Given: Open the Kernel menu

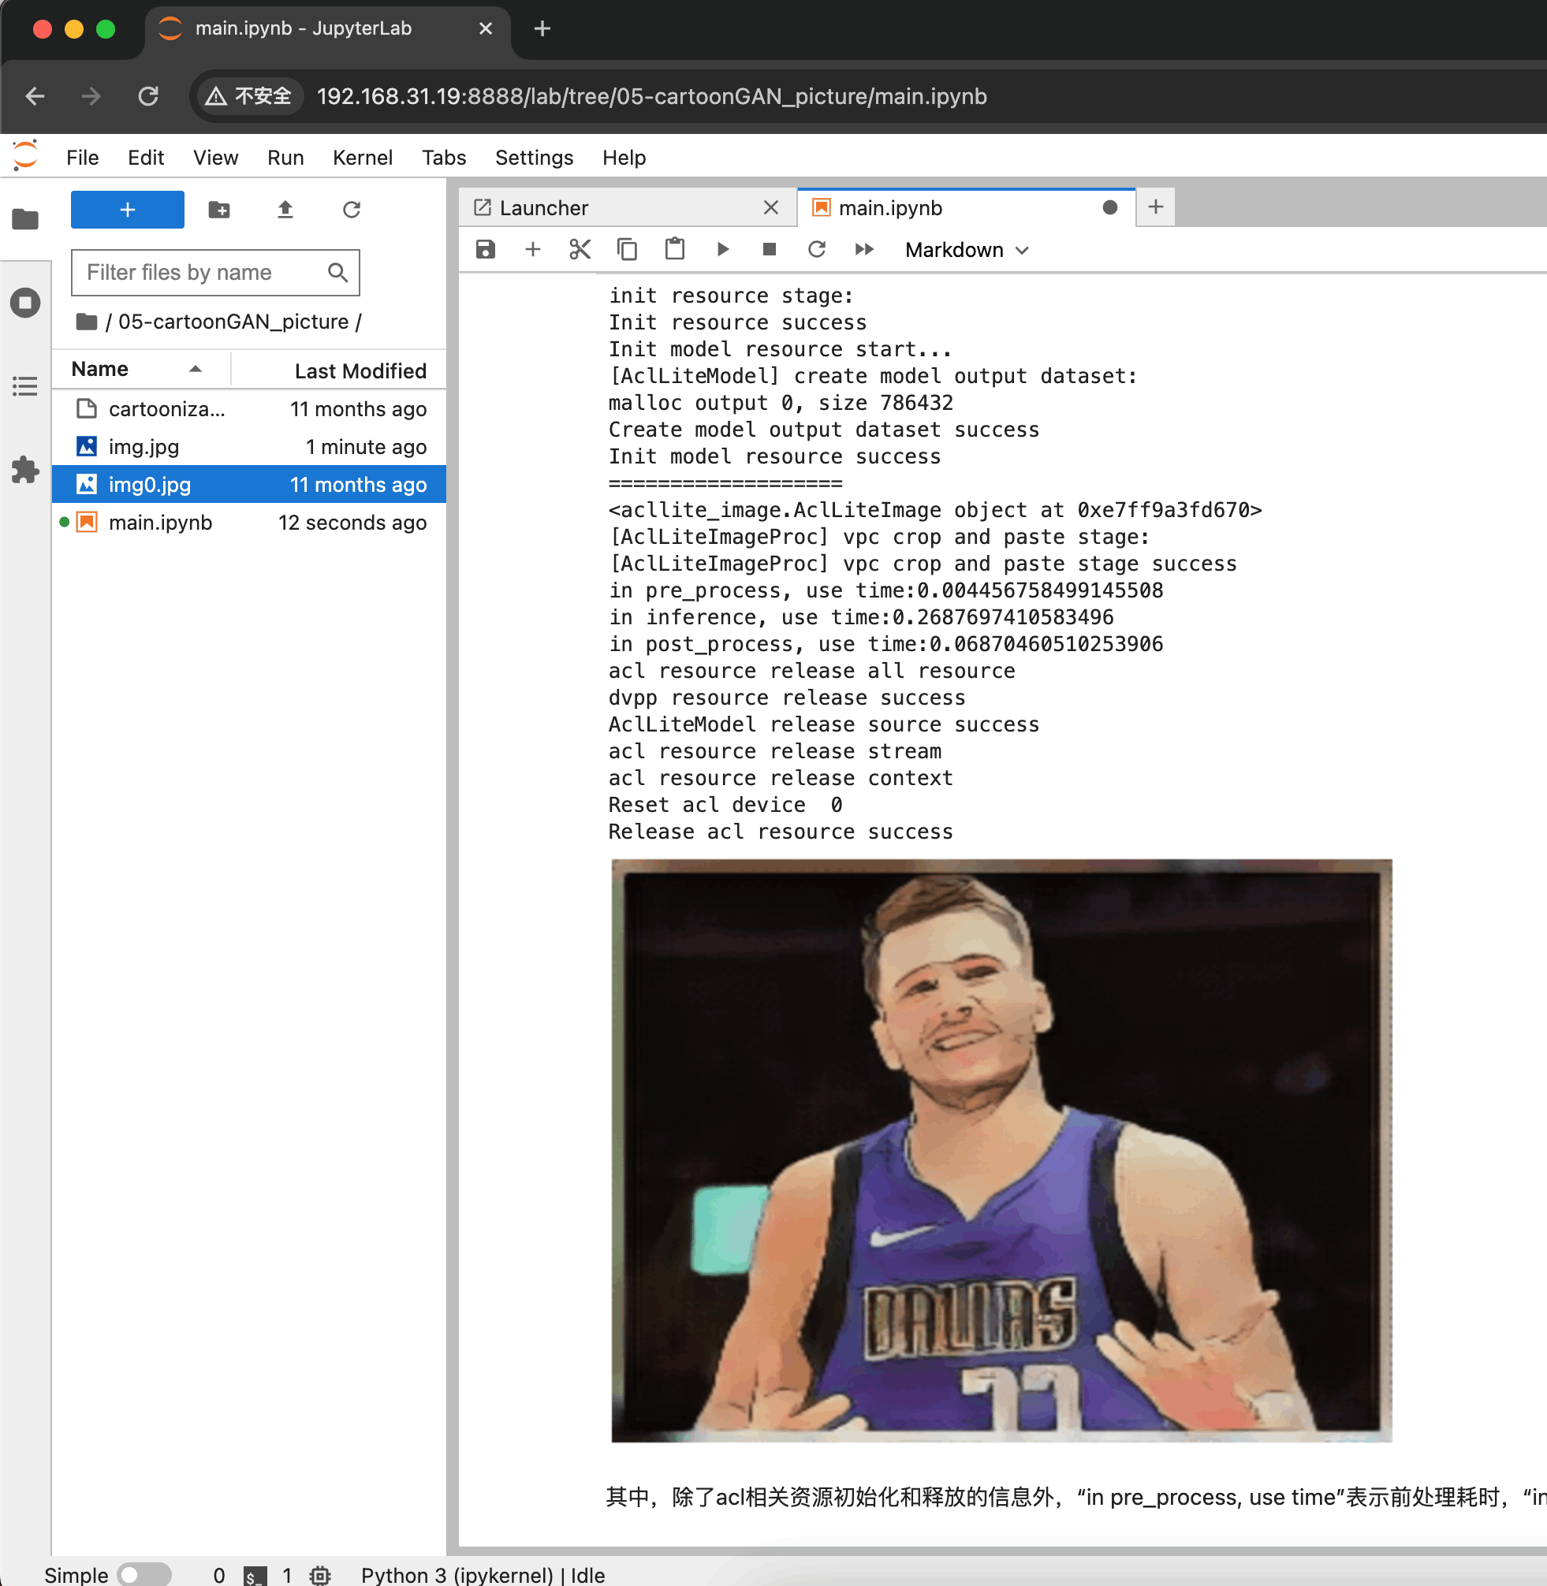Looking at the screenshot, I should tap(362, 158).
